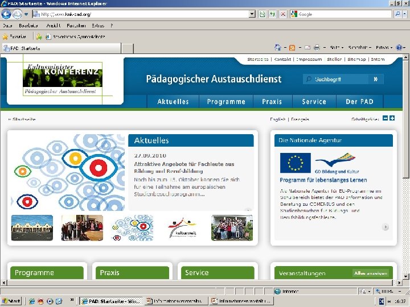Click the red Stop loading icon
410x307 pixels.
[283, 14]
